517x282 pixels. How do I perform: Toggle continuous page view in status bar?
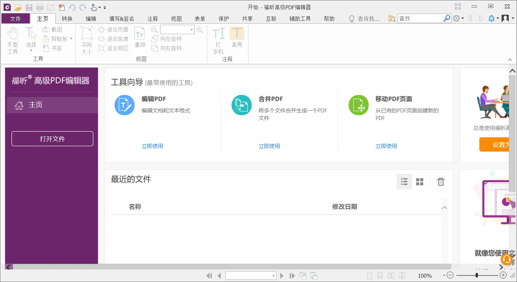[x=380, y=276]
